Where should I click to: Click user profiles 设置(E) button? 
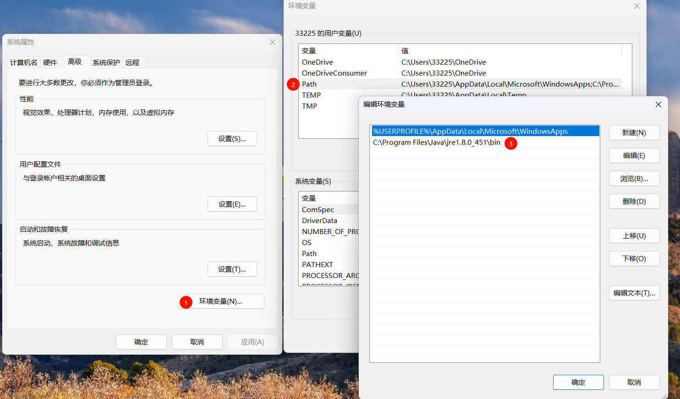point(232,204)
